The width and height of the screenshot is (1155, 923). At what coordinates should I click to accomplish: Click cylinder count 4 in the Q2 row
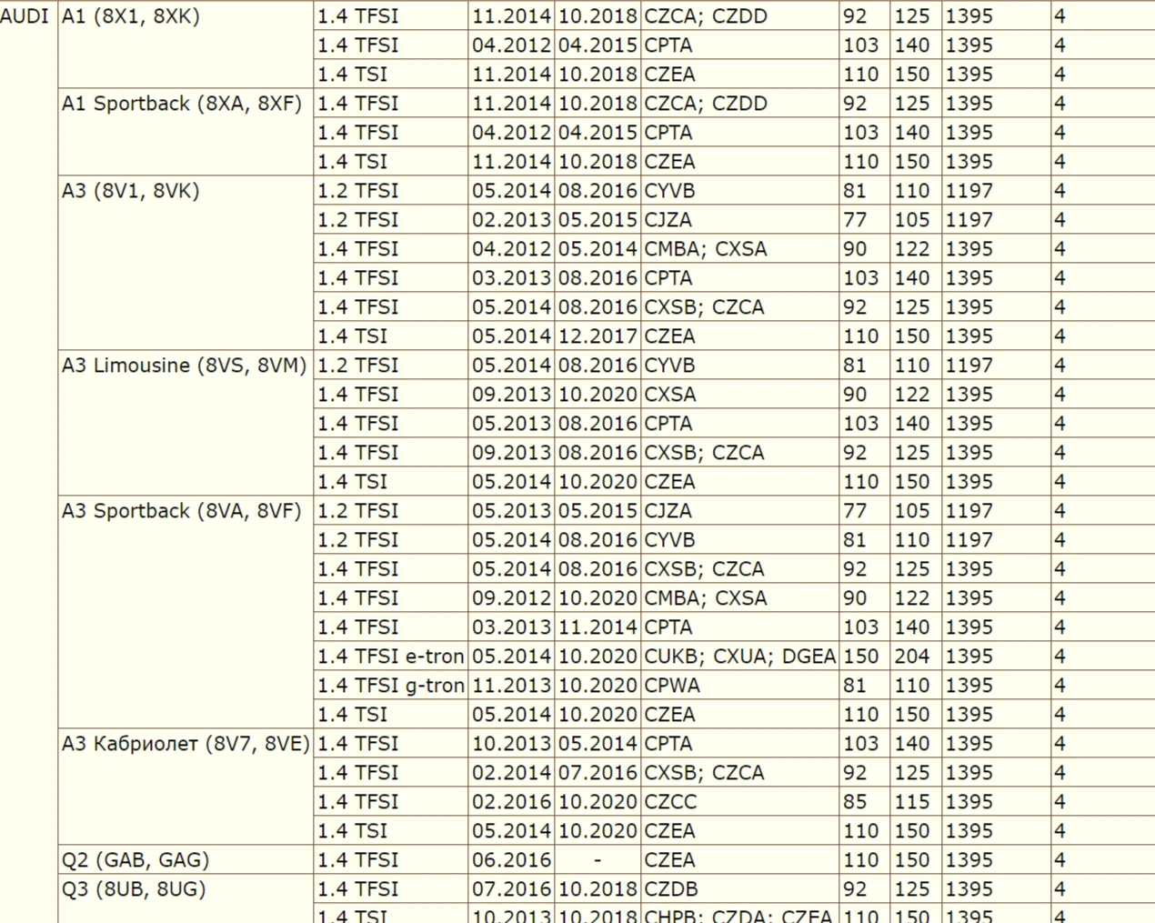tap(1060, 860)
